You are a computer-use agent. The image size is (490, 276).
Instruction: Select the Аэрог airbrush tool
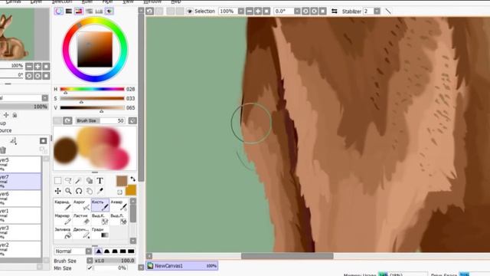click(x=82, y=205)
